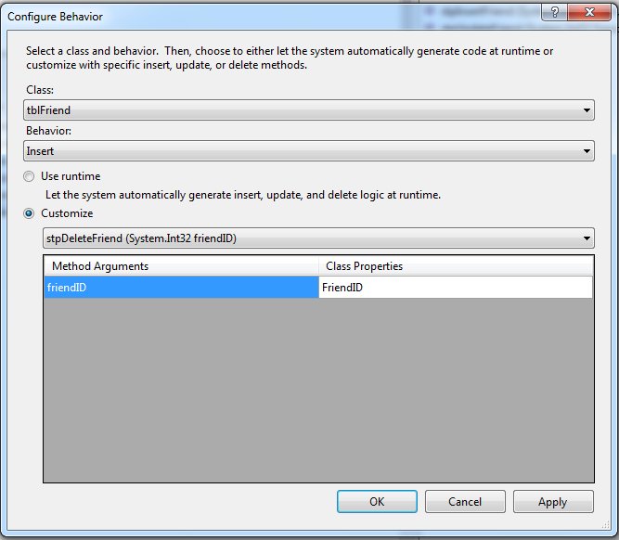Click the Apply button

[553, 501]
